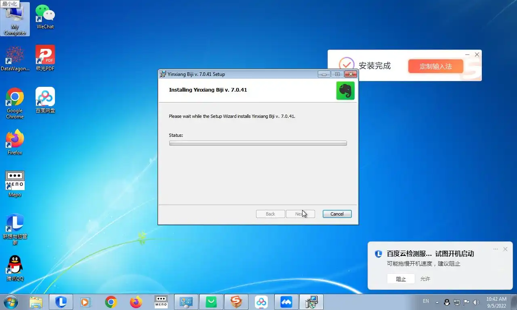Close the 安装完成 input method popup
This screenshot has height=310, width=517.
coord(477,54)
